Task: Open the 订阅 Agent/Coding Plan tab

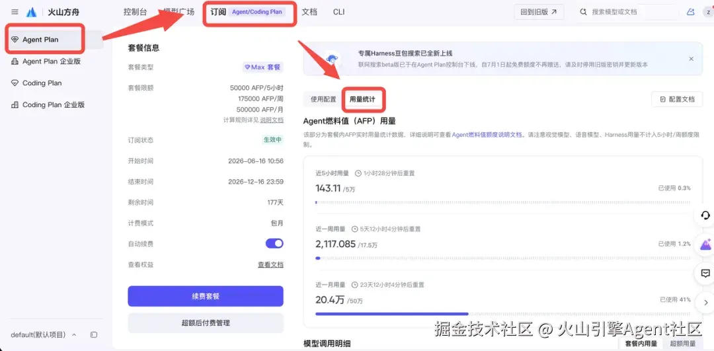Action: point(248,12)
